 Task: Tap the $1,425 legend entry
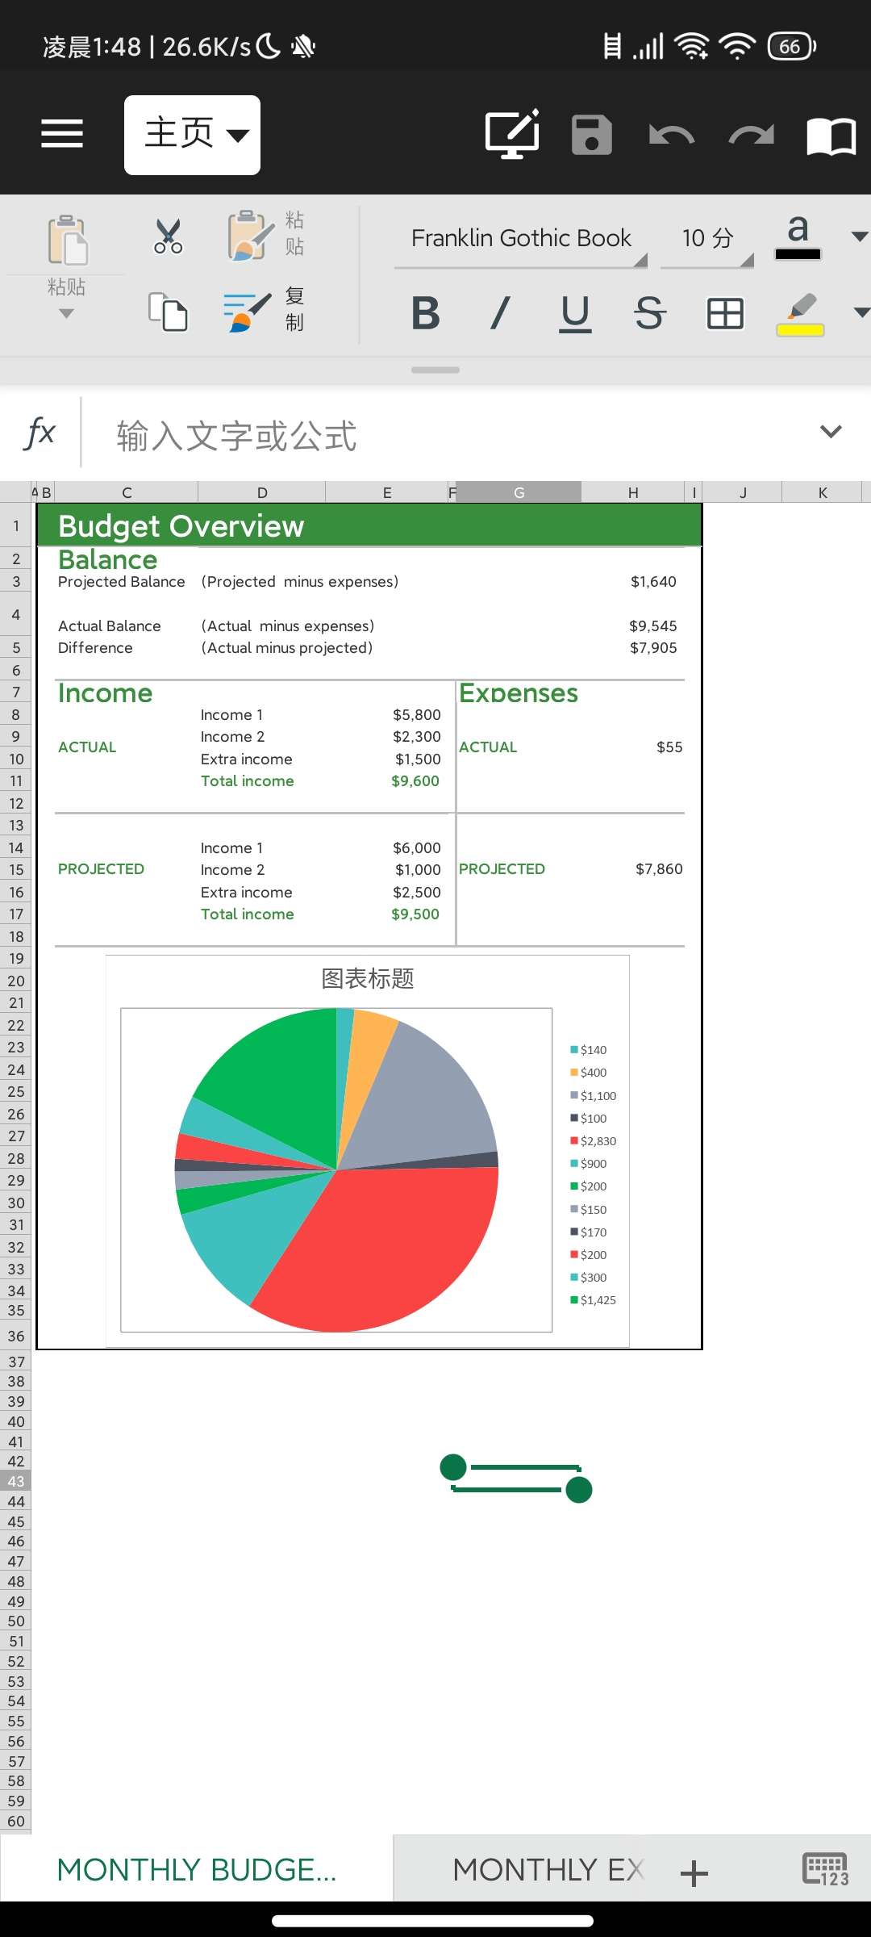(593, 1300)
